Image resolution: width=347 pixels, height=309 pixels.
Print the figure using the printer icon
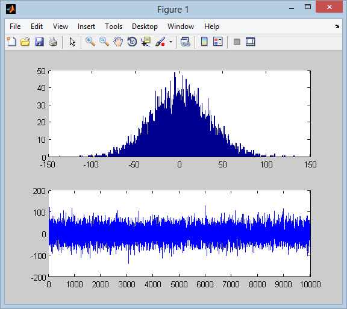pyautogui.click(x=53, y=42)
